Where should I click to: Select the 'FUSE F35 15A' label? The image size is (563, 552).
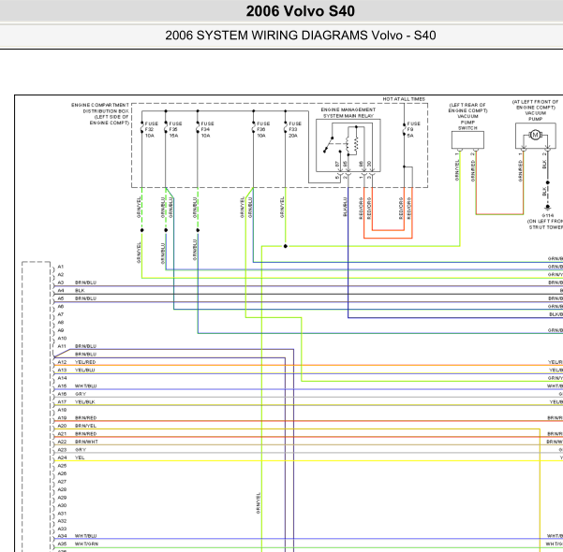click(x=175, y=129)
